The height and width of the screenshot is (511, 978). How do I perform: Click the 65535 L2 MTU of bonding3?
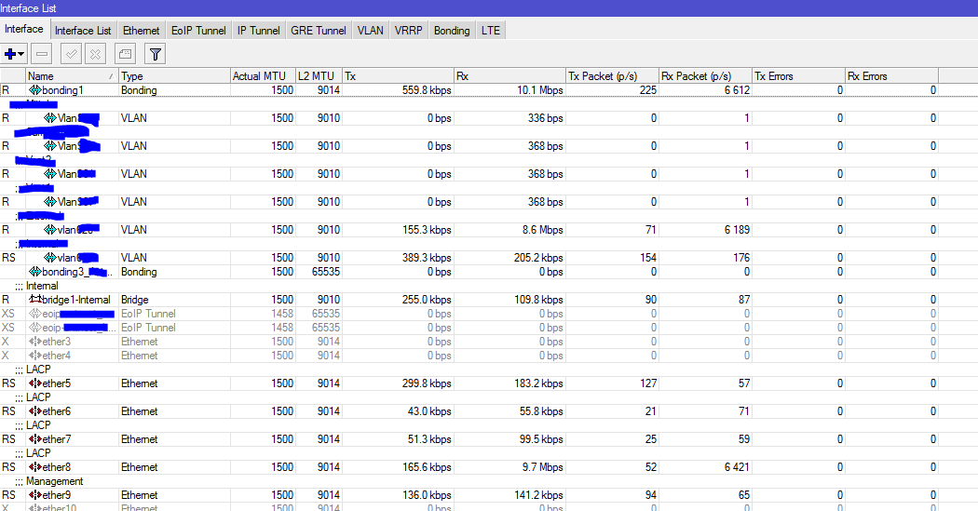tap(326, 272)
